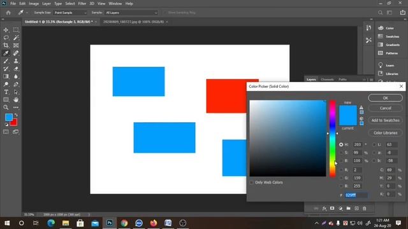Select the Pen tool
This screenshot has height=229, width=408.
pyautogui.click(x=16, y=84)
